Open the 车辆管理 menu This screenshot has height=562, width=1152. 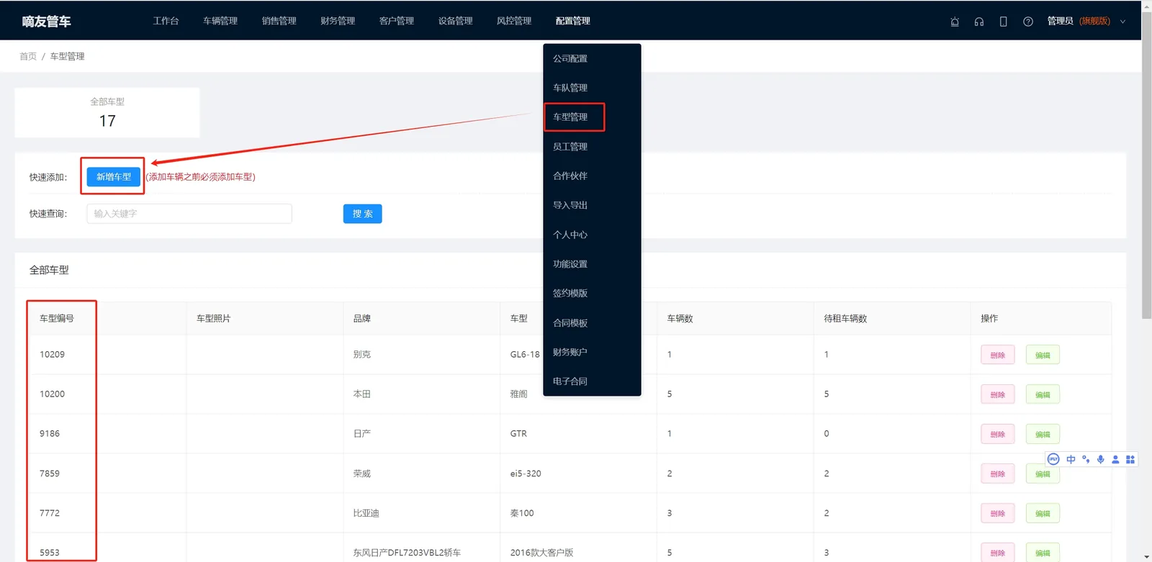click(220, 21)
